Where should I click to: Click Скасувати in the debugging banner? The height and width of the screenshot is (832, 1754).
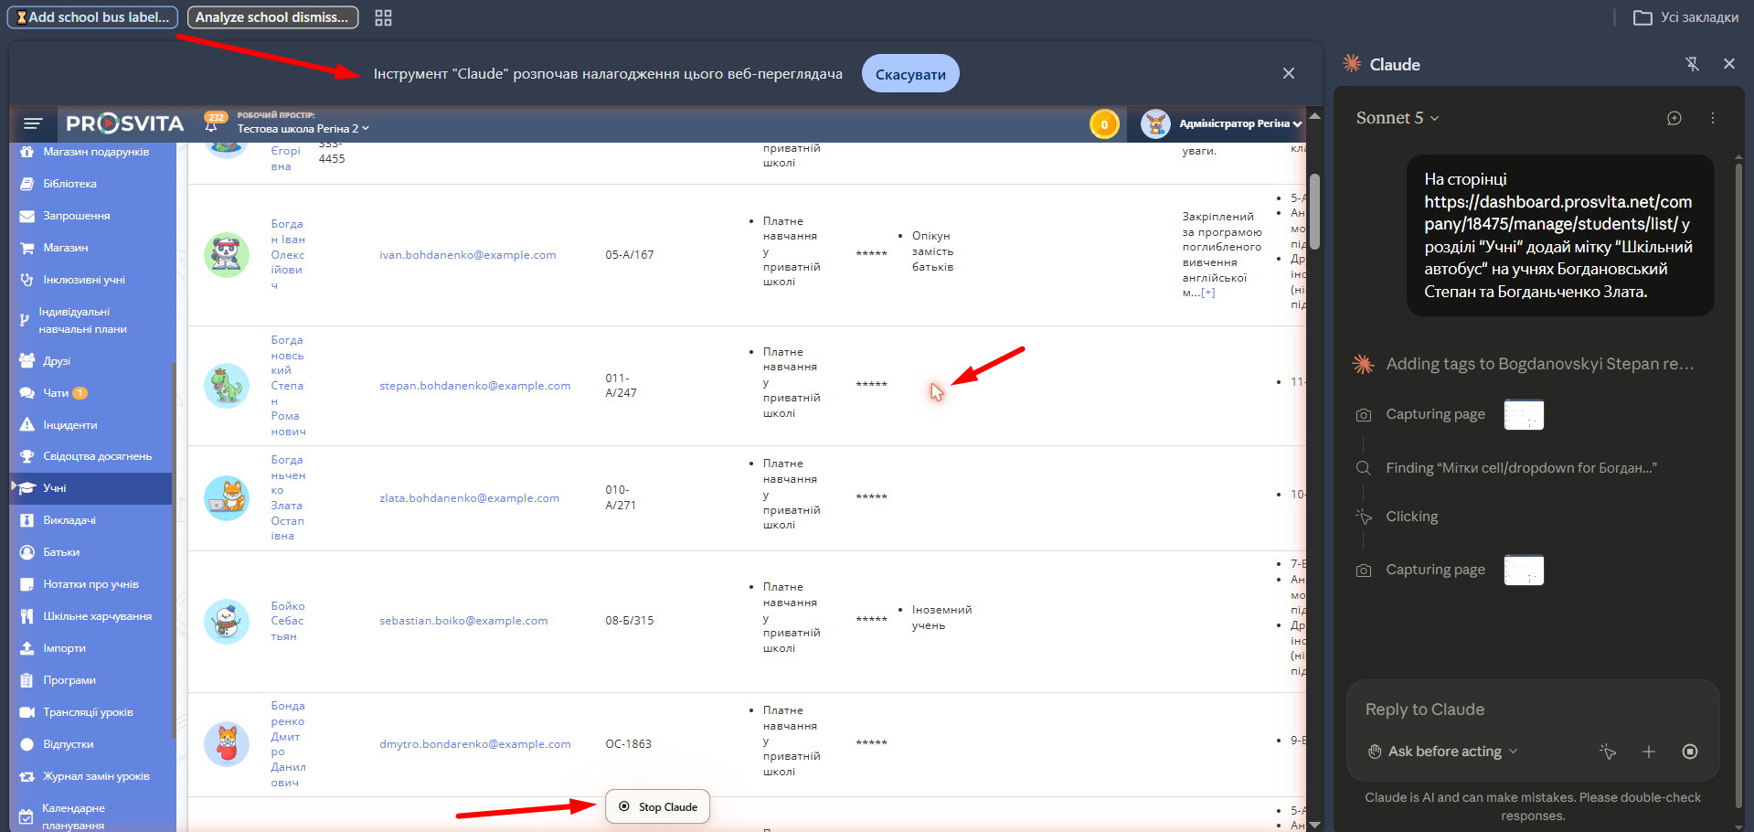[x=910, y=74]
